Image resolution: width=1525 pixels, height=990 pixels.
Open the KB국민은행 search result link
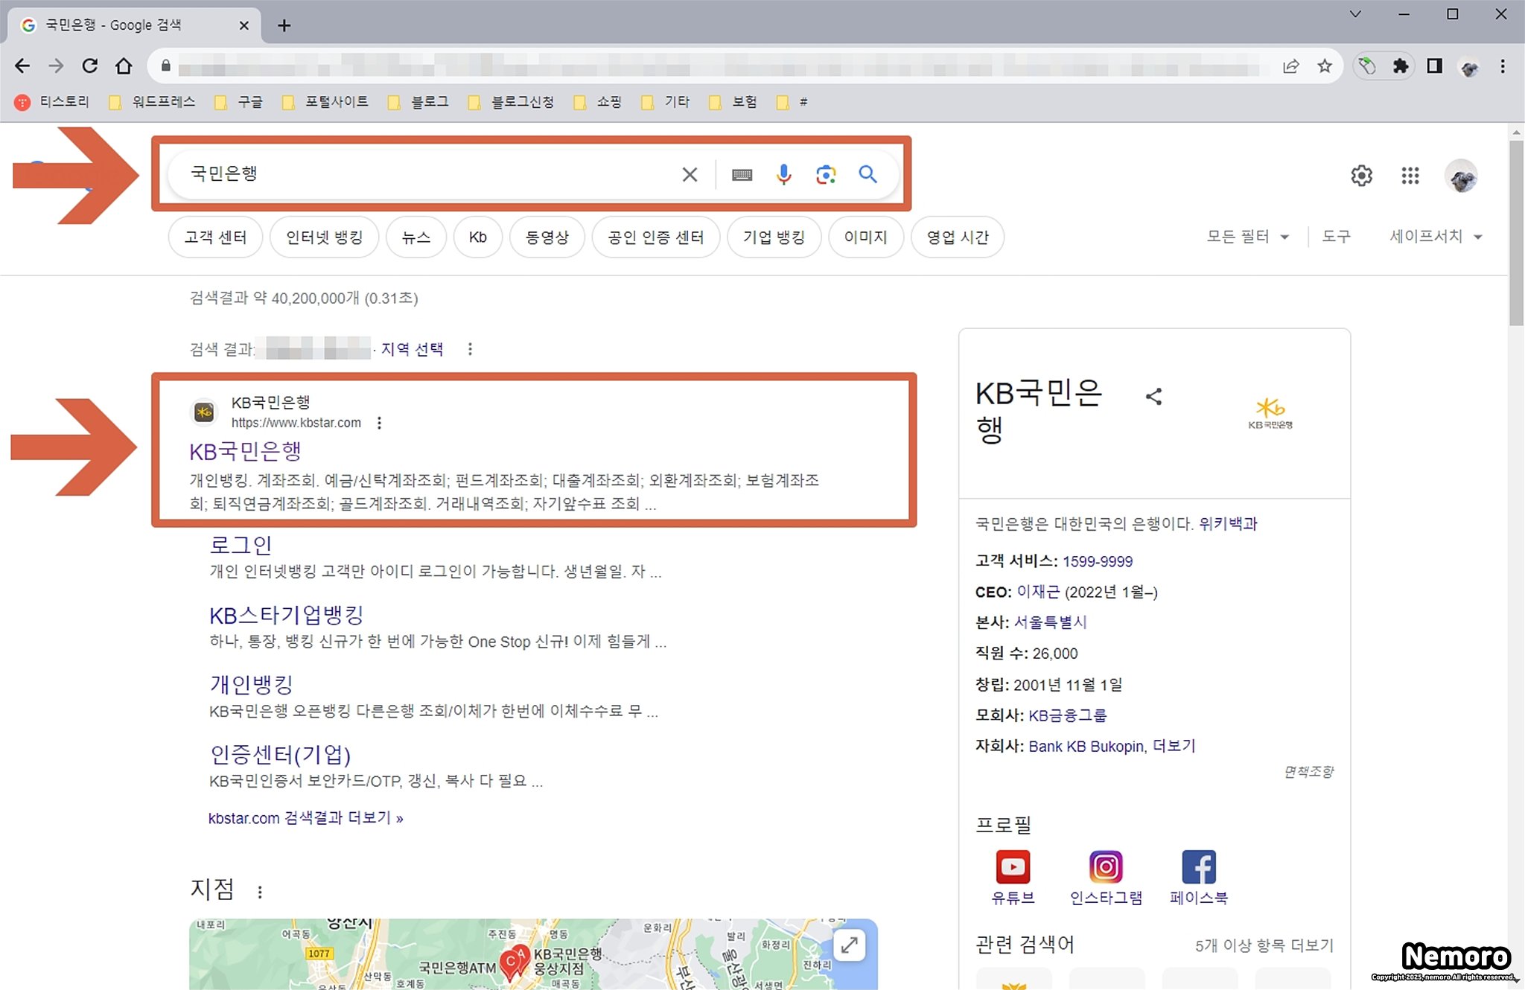tap(245, 451)
